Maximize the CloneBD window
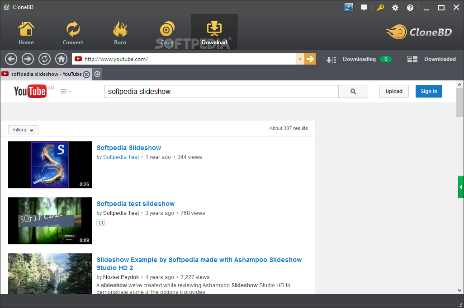The width and height of the screenshot is (464, 308). [x=441, y=8]
